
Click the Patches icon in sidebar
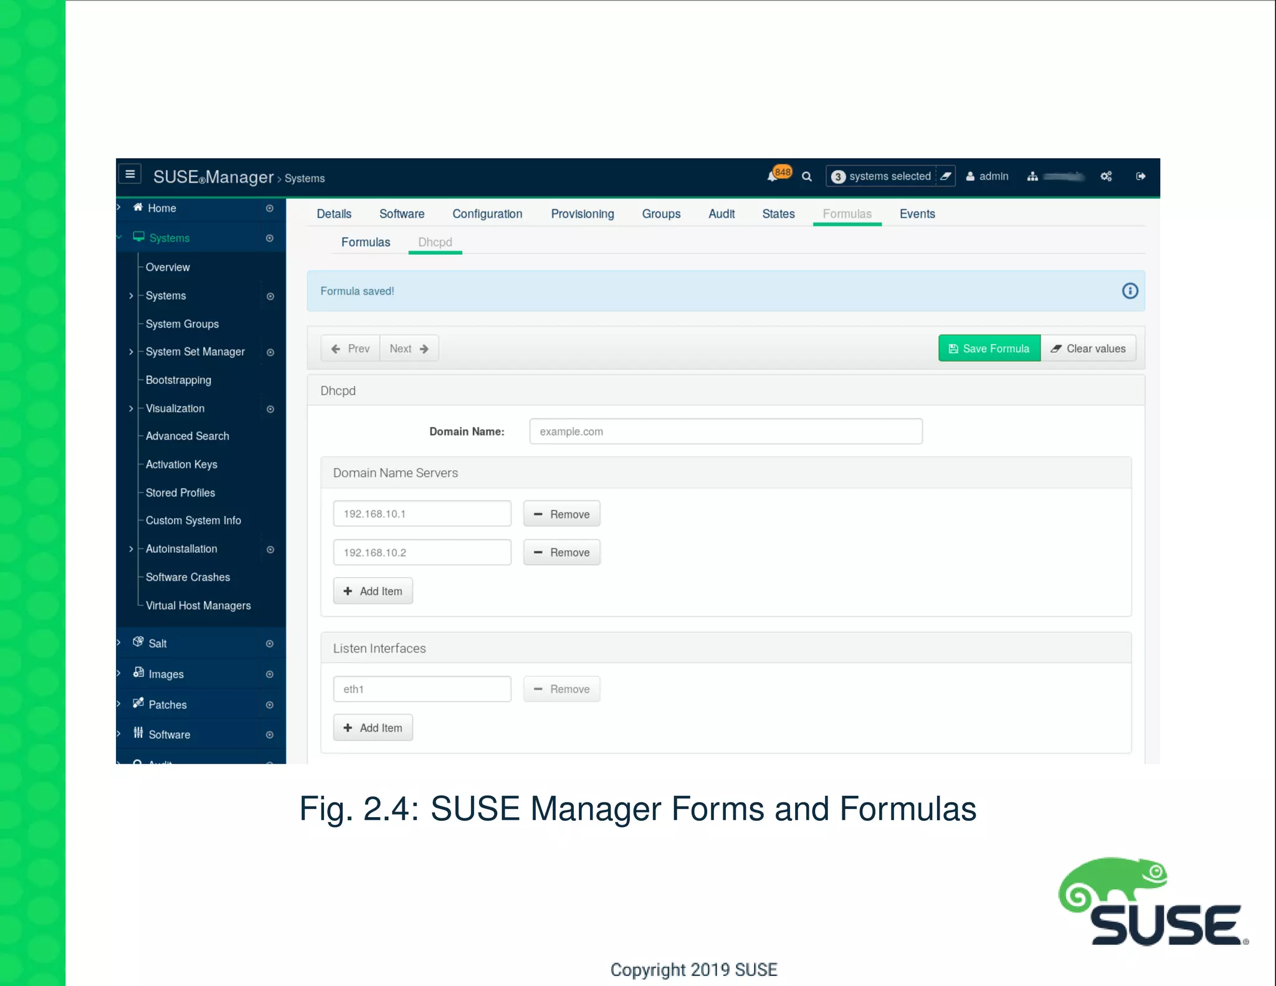[x=138, y=703]
